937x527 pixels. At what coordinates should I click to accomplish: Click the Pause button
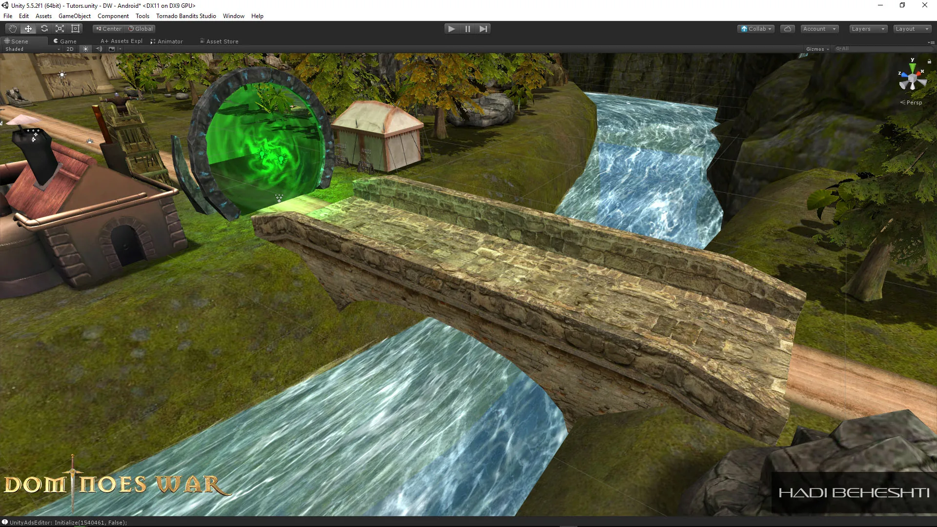[468, 29]
